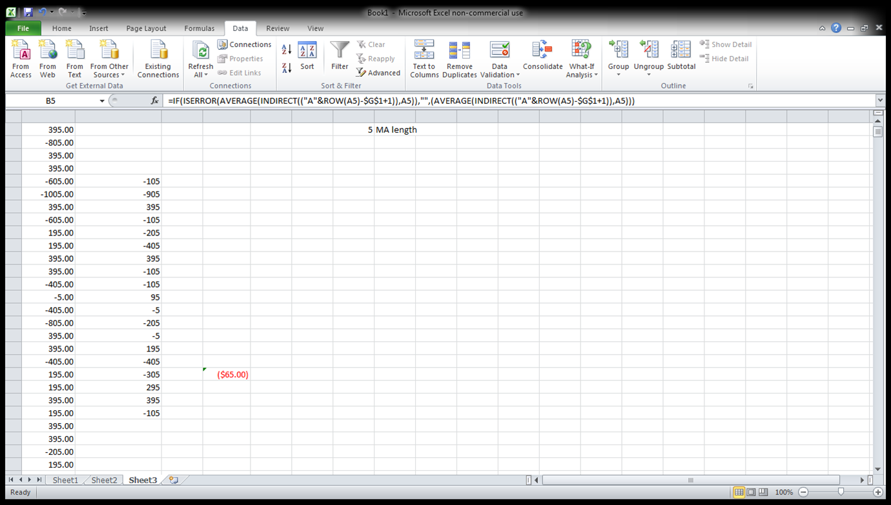This screenshot has width=891, height=505.
Task: Open the File tab
Action: (23, 28)
